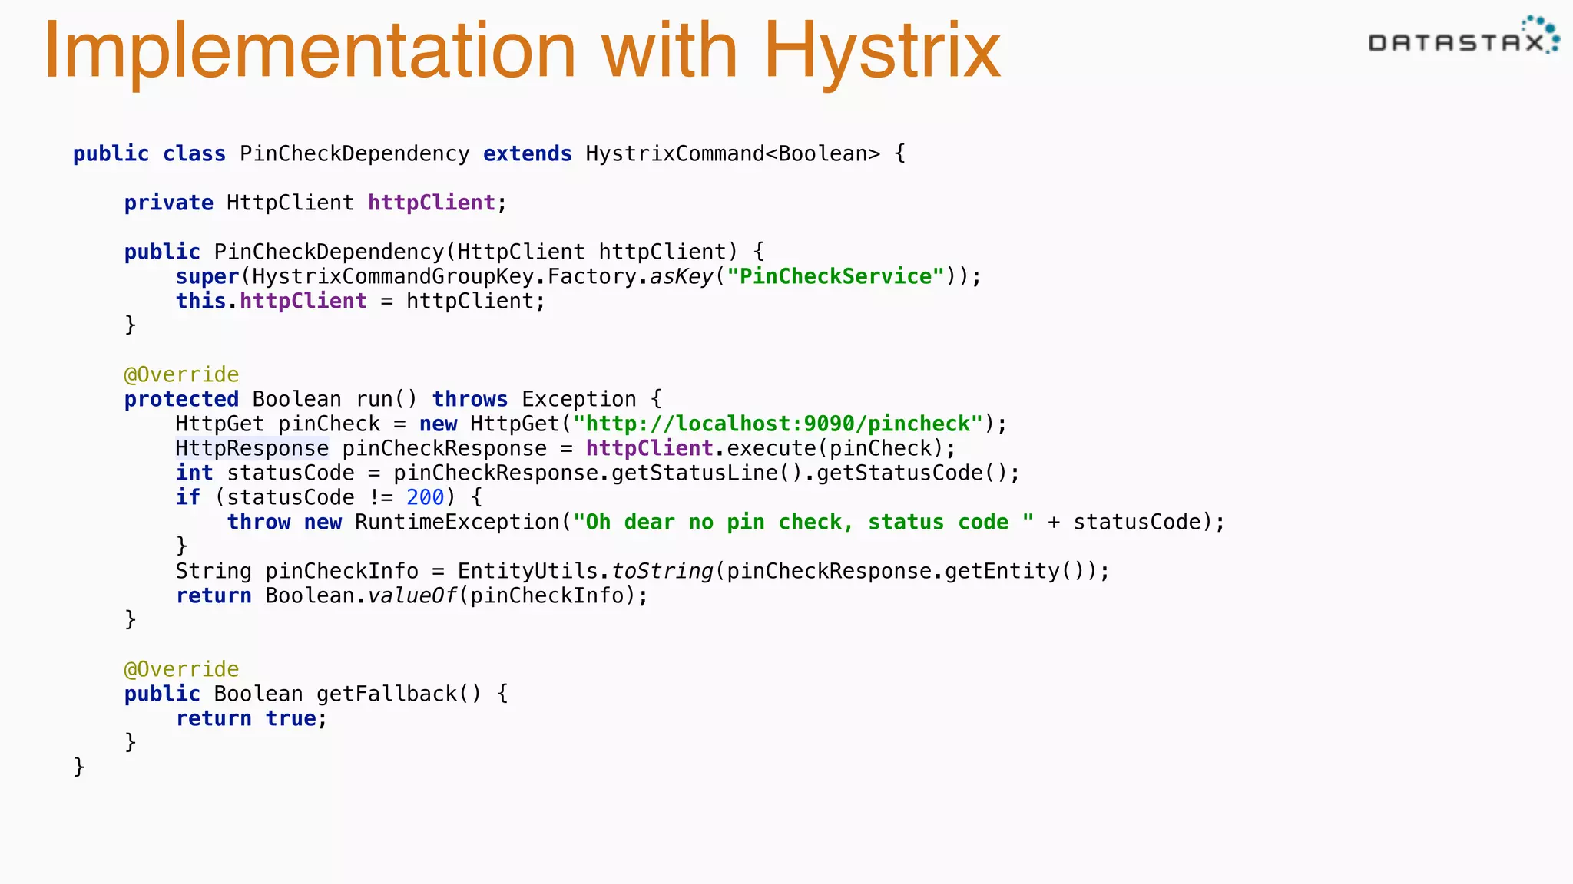Click "return Boolean.valueOf(pinCheckInfo);" line
Viewport: 1573px width, 884px height.
pyautogui.click(x=412, y=596)
